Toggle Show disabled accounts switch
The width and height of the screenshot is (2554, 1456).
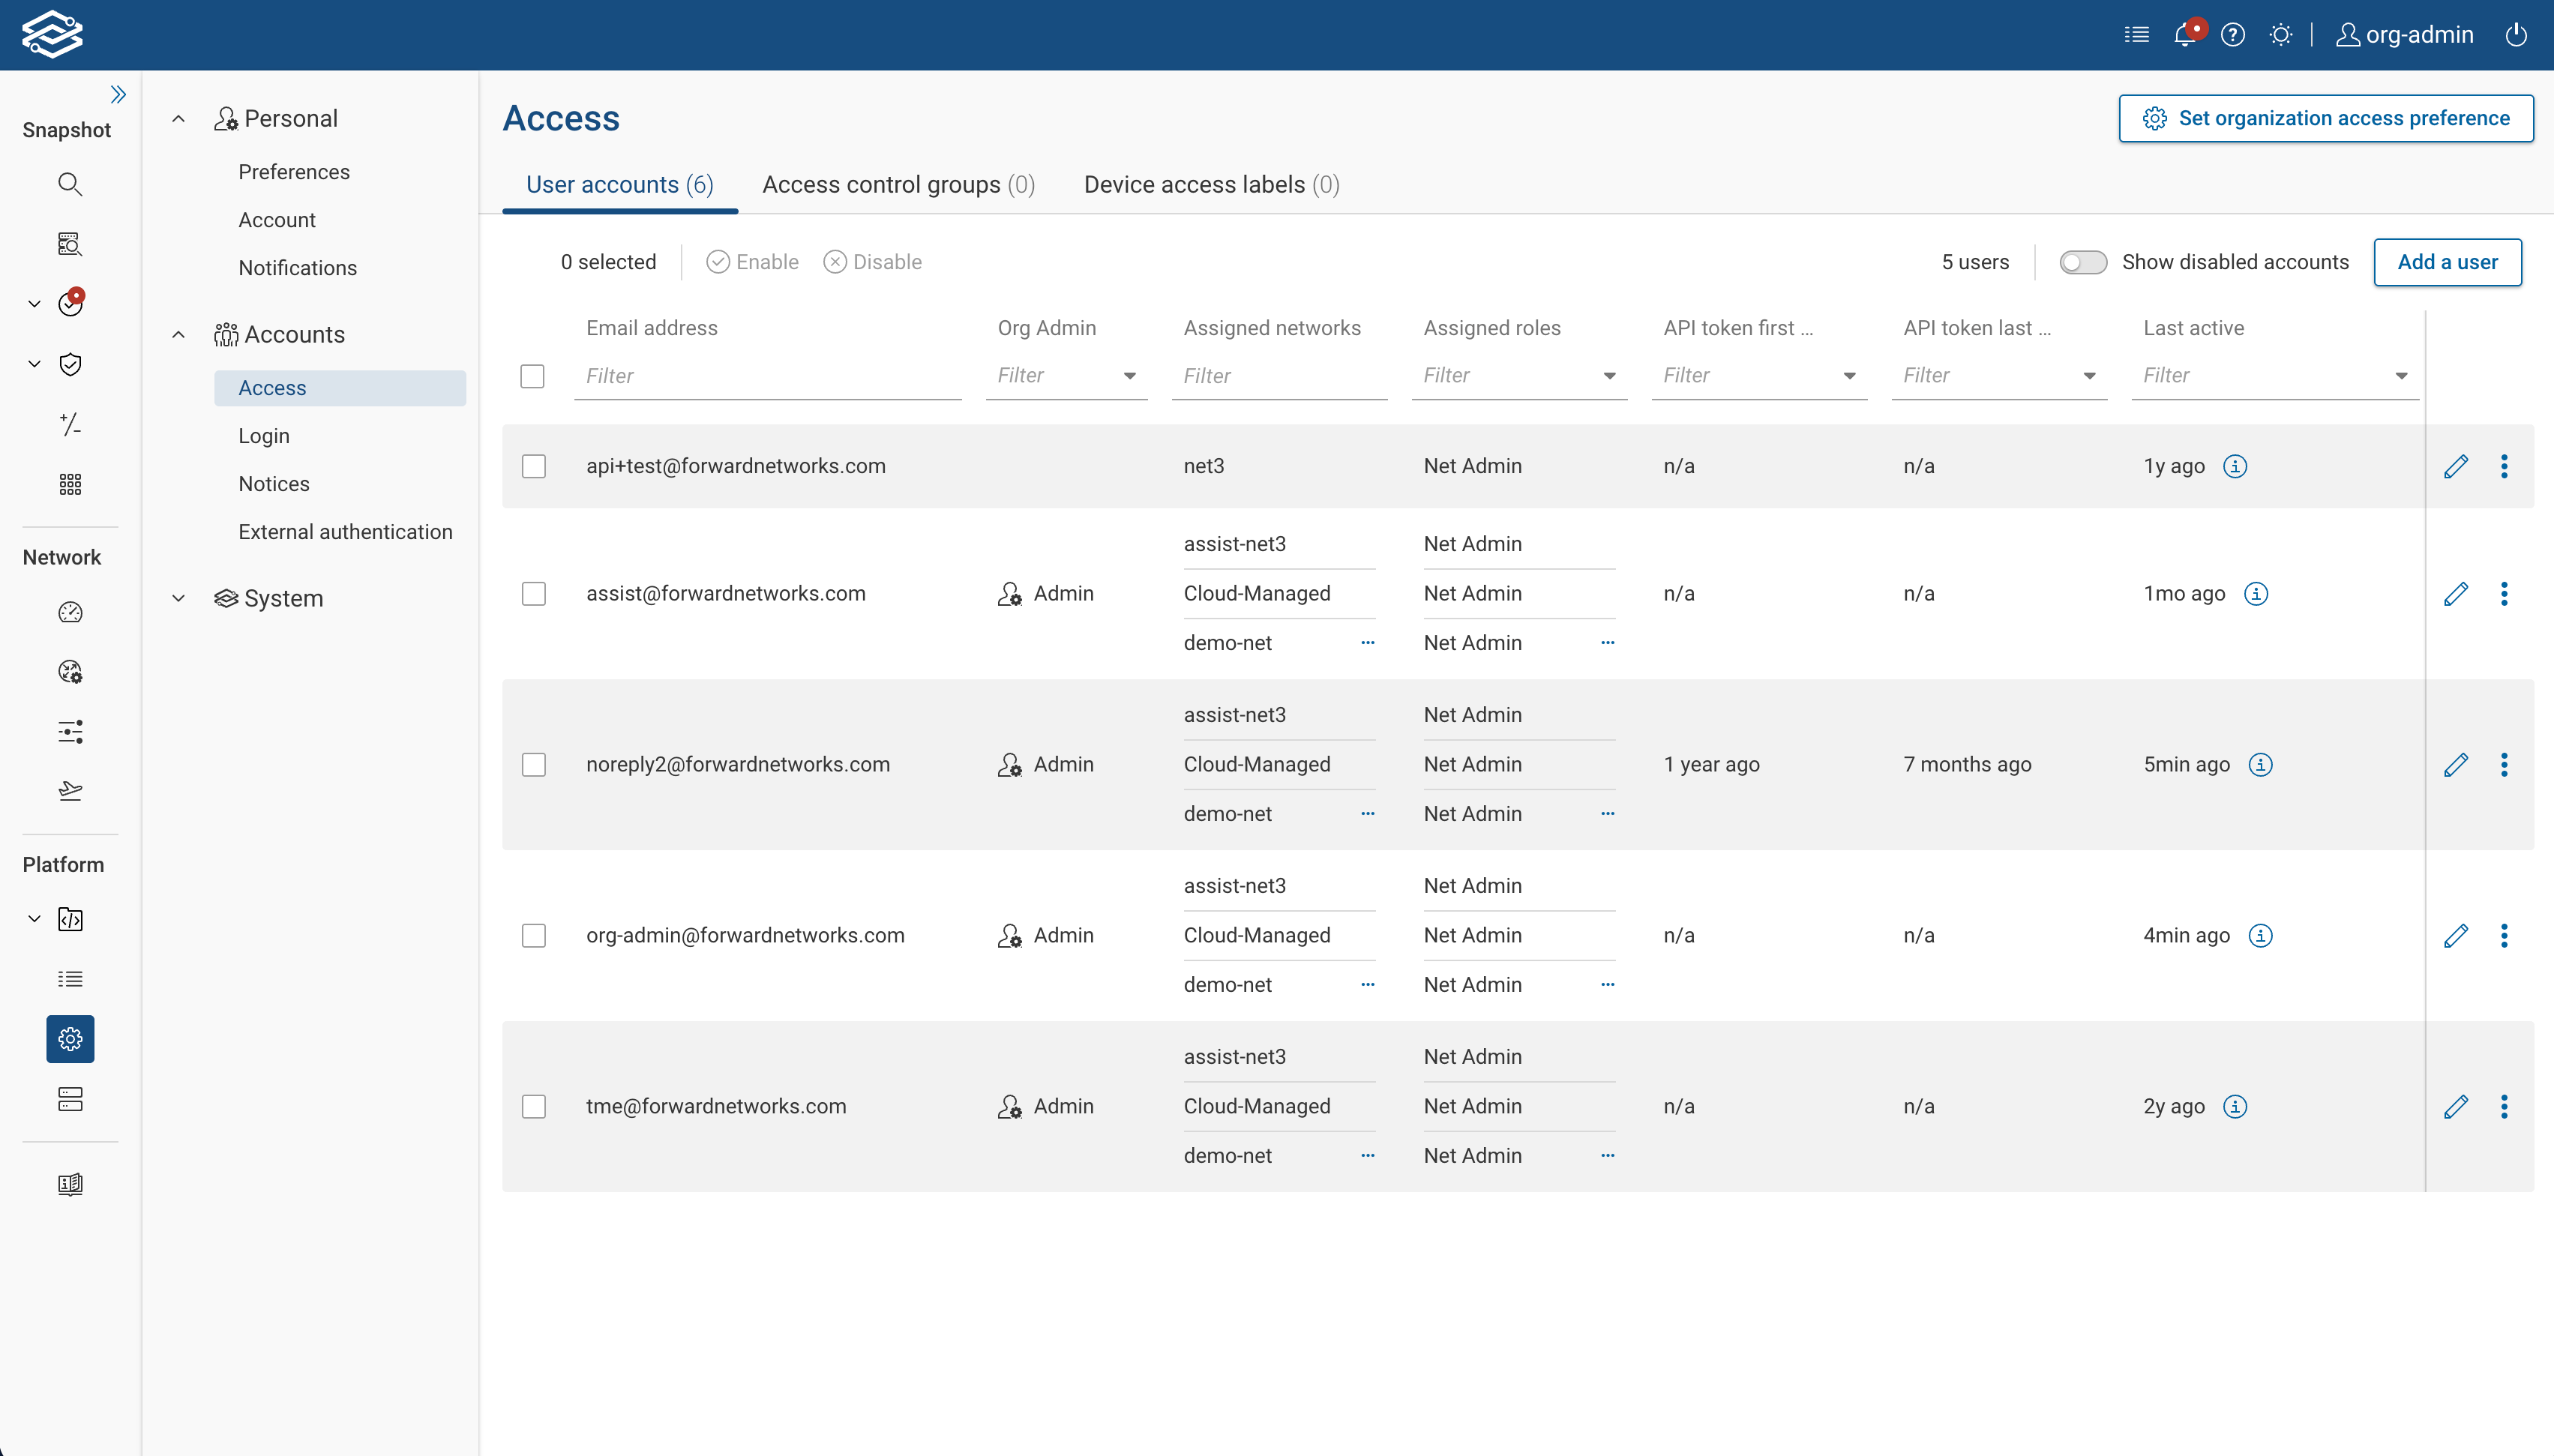(2083, 262)
